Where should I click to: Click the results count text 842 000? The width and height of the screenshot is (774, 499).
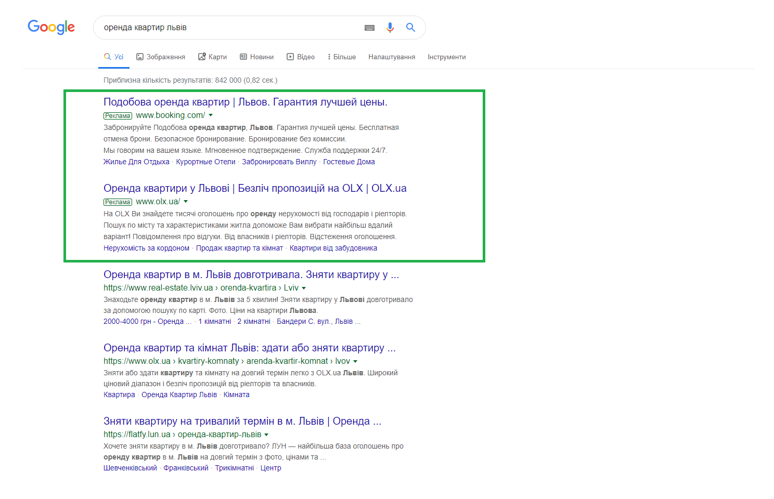[228, 80]
